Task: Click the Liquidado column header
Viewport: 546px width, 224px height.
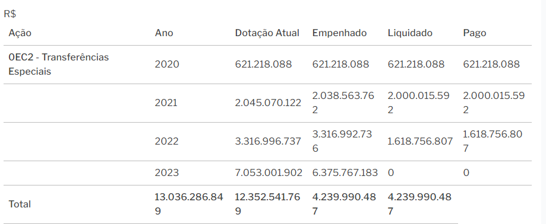Action: click(410, 33)
